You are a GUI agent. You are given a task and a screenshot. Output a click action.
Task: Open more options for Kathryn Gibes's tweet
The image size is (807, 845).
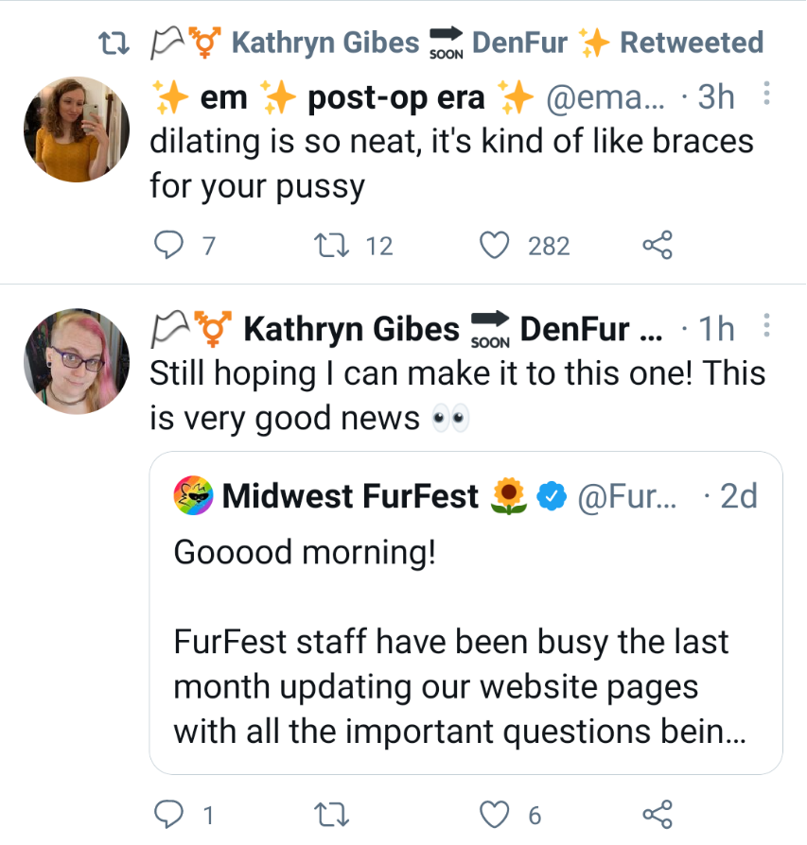(766, 325)
